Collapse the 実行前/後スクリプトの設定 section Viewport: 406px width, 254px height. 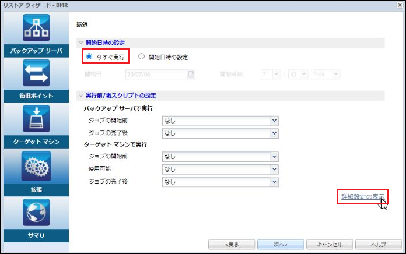click(81, 96)
